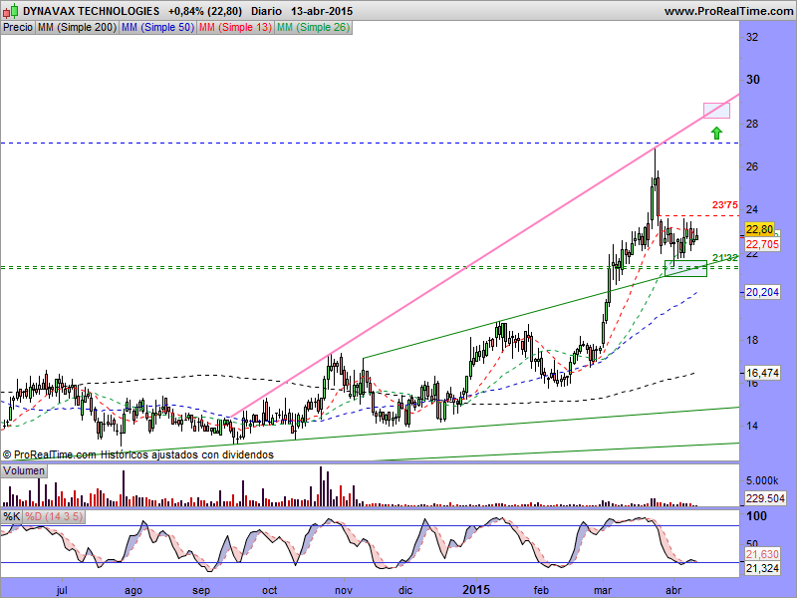Visit the www.ProRealTime.com link
Viewport: 797px width, 598px height.
point(728,11)
